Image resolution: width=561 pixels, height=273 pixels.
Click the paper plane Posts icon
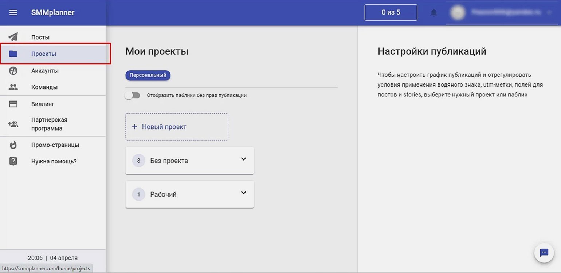[13, 37]
